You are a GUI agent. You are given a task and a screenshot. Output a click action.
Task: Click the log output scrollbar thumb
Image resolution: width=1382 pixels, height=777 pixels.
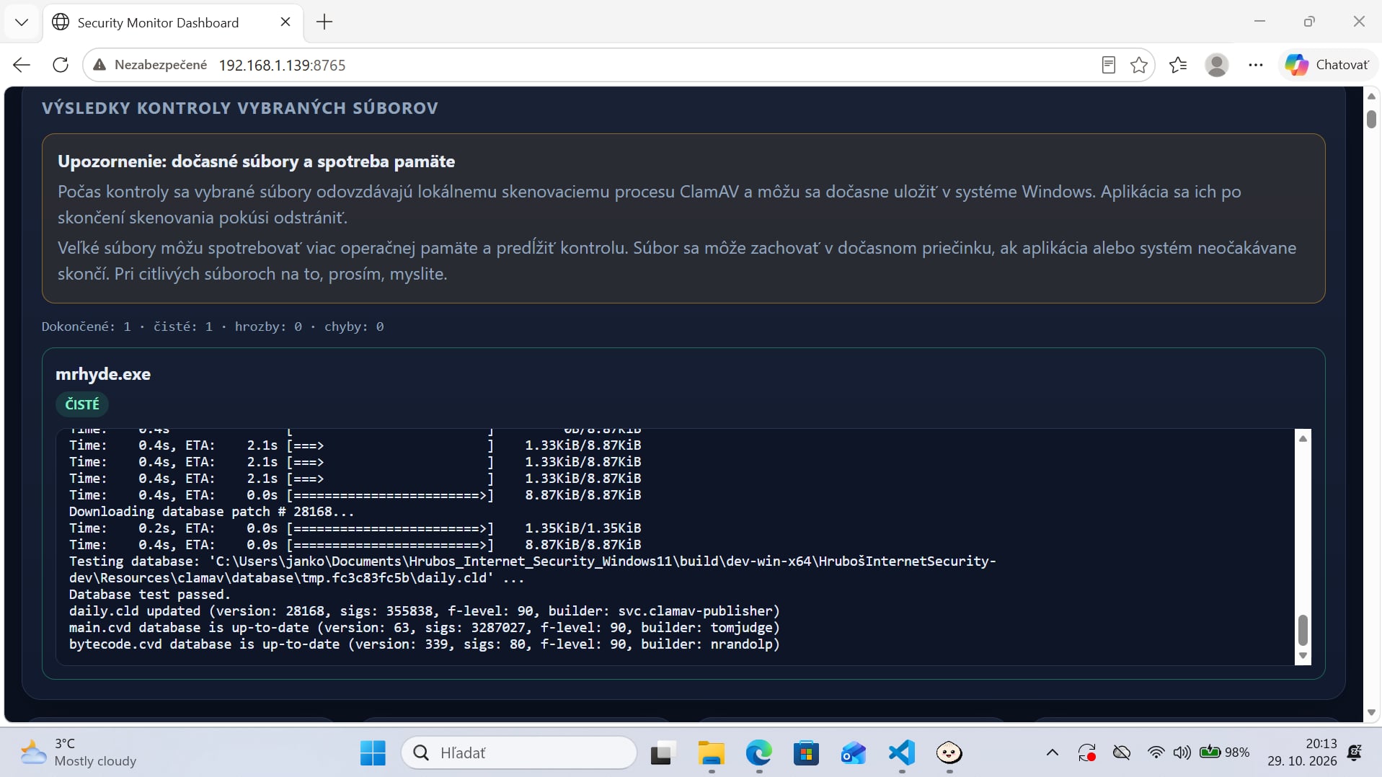click(x=1303, y=630)
